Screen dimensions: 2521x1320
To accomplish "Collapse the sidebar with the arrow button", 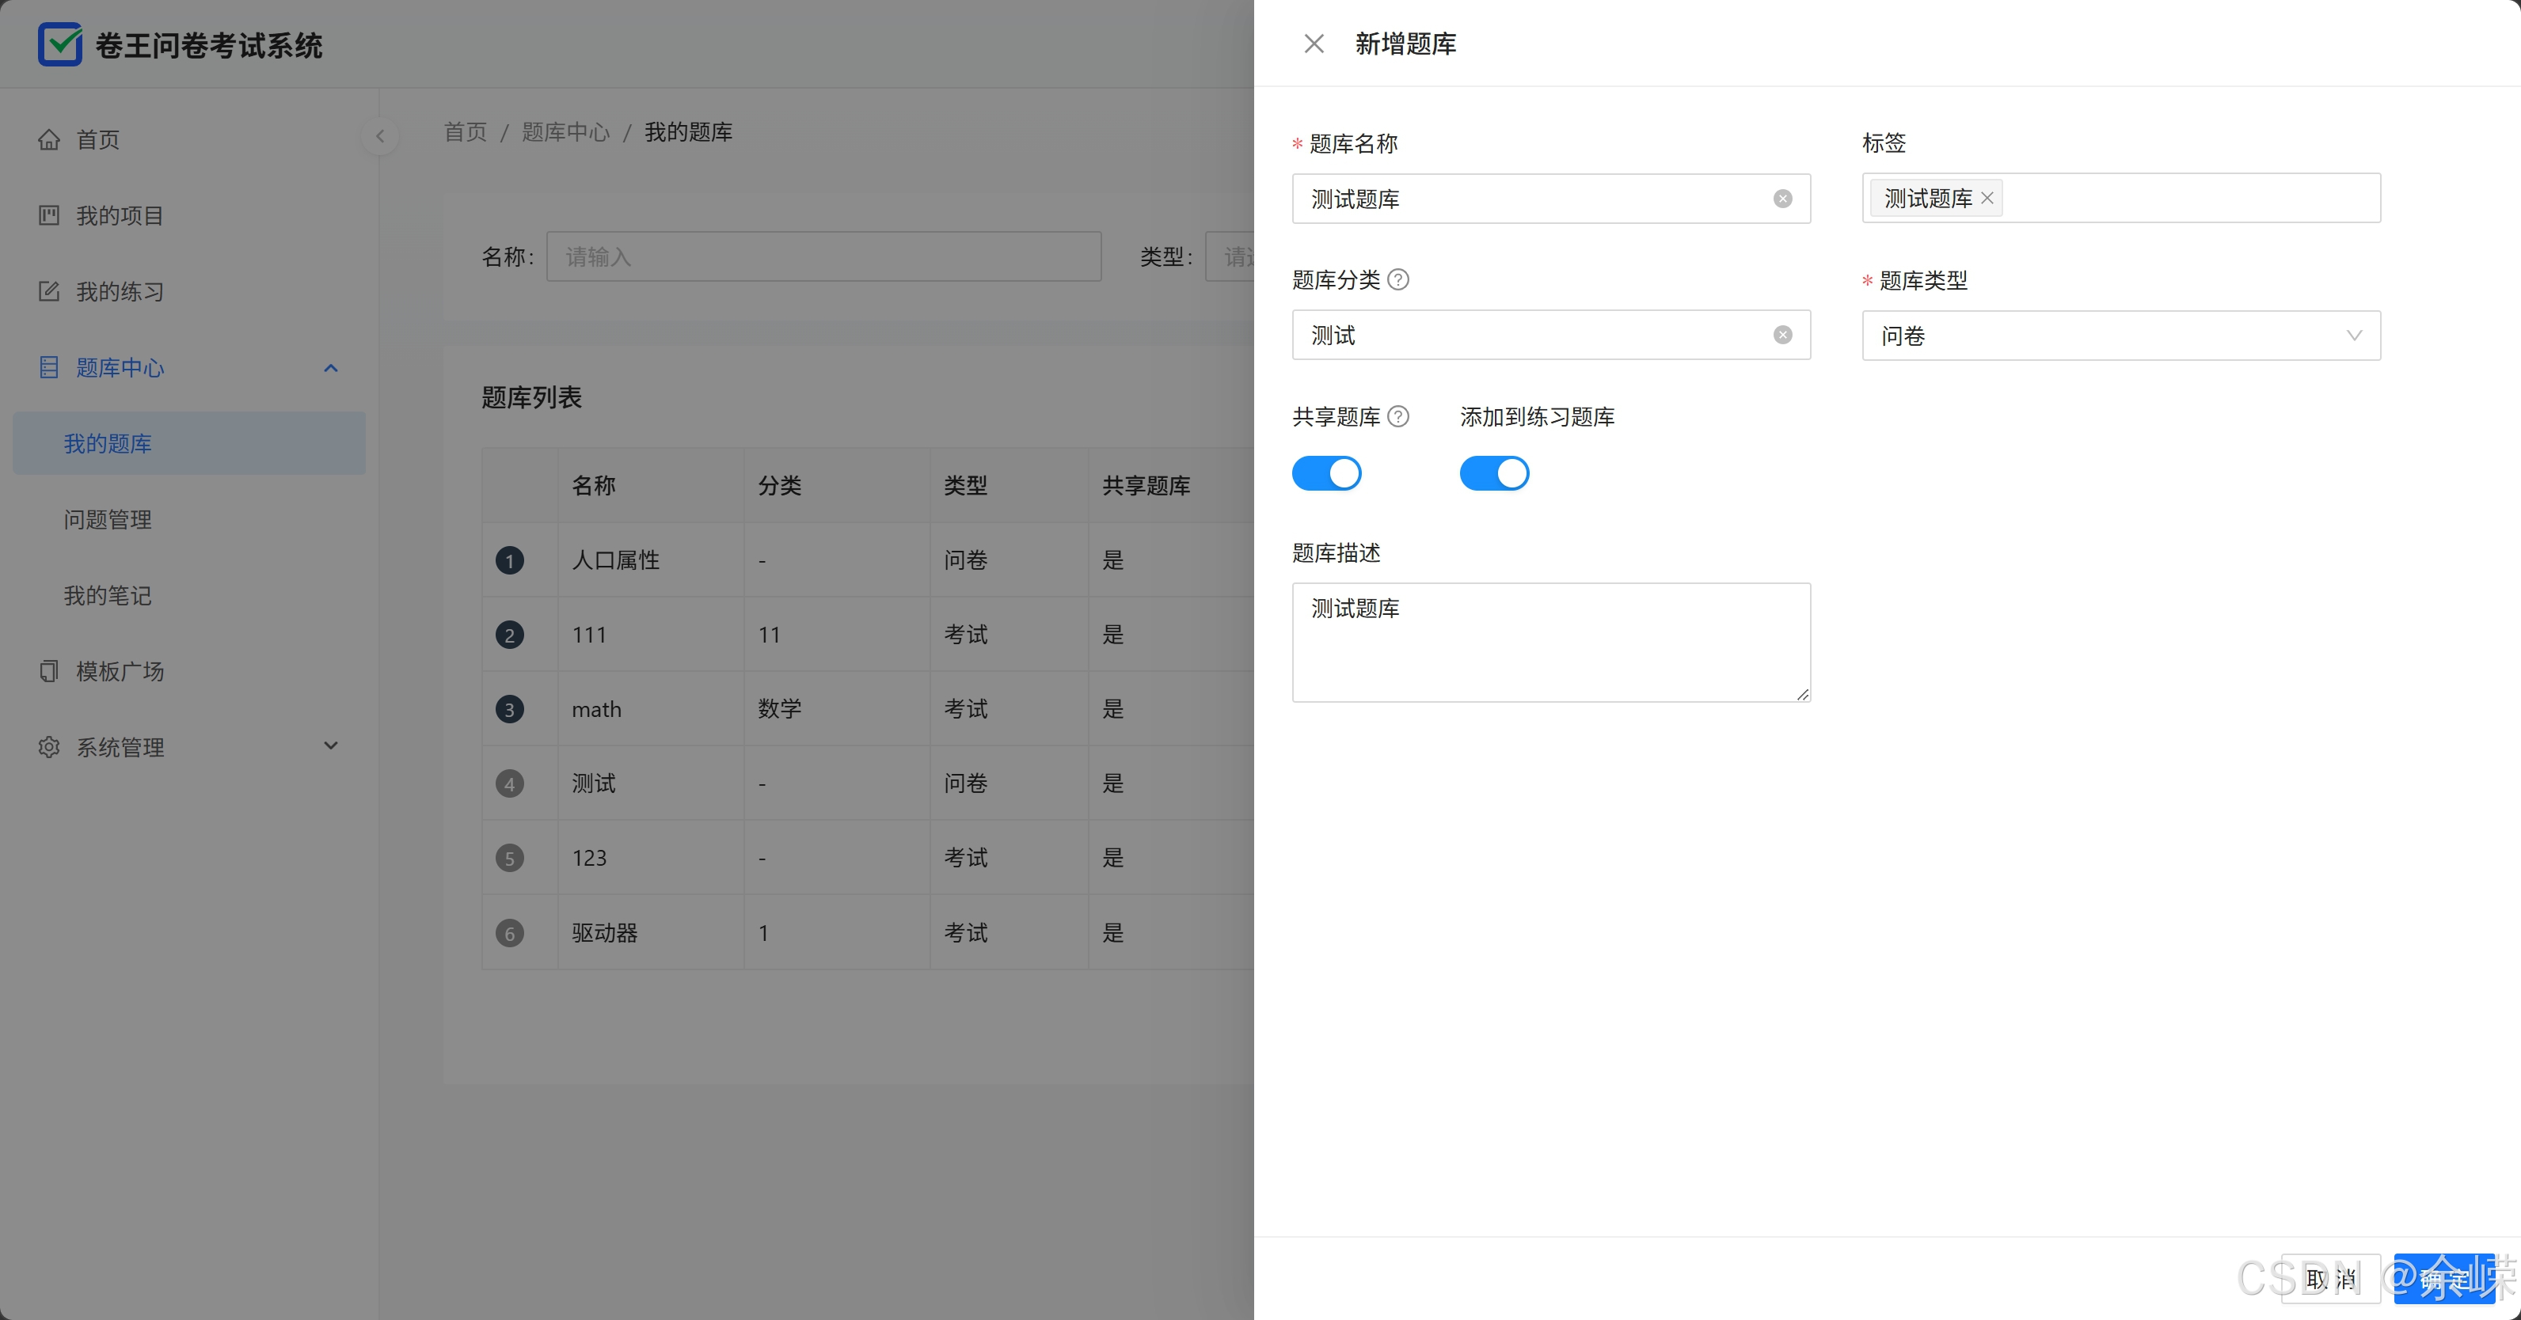I will pyautogui.click(x=380, y=136).
